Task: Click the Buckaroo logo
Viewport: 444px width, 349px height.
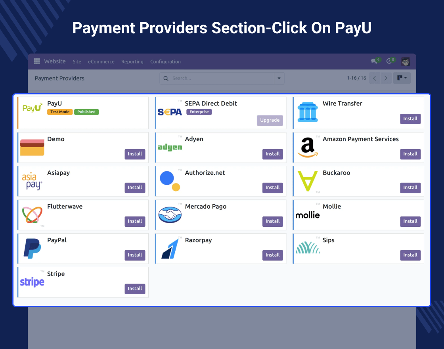Action: click(x=308, y=181)
